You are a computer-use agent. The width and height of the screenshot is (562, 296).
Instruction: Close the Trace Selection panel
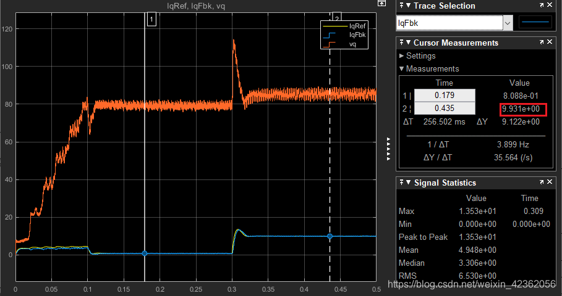click(x=550, y=5)
